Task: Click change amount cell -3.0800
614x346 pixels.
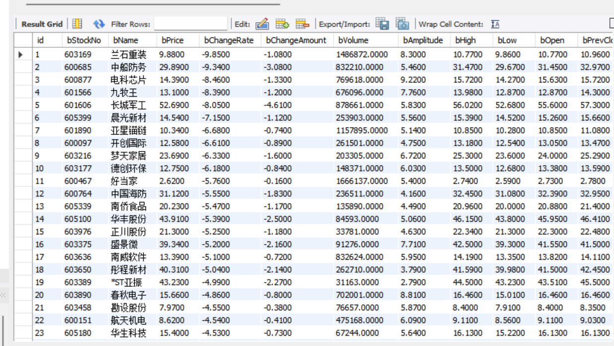Action: 278,67
